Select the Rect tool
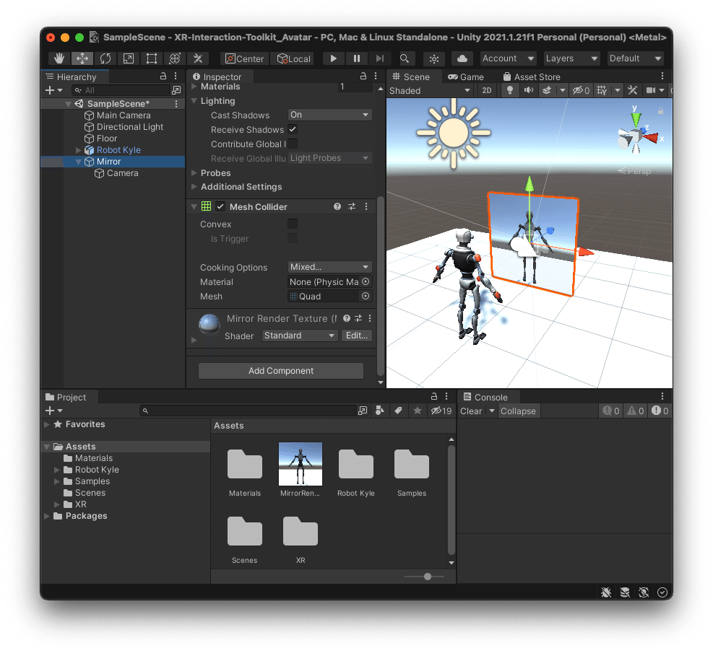 (152, 58)
